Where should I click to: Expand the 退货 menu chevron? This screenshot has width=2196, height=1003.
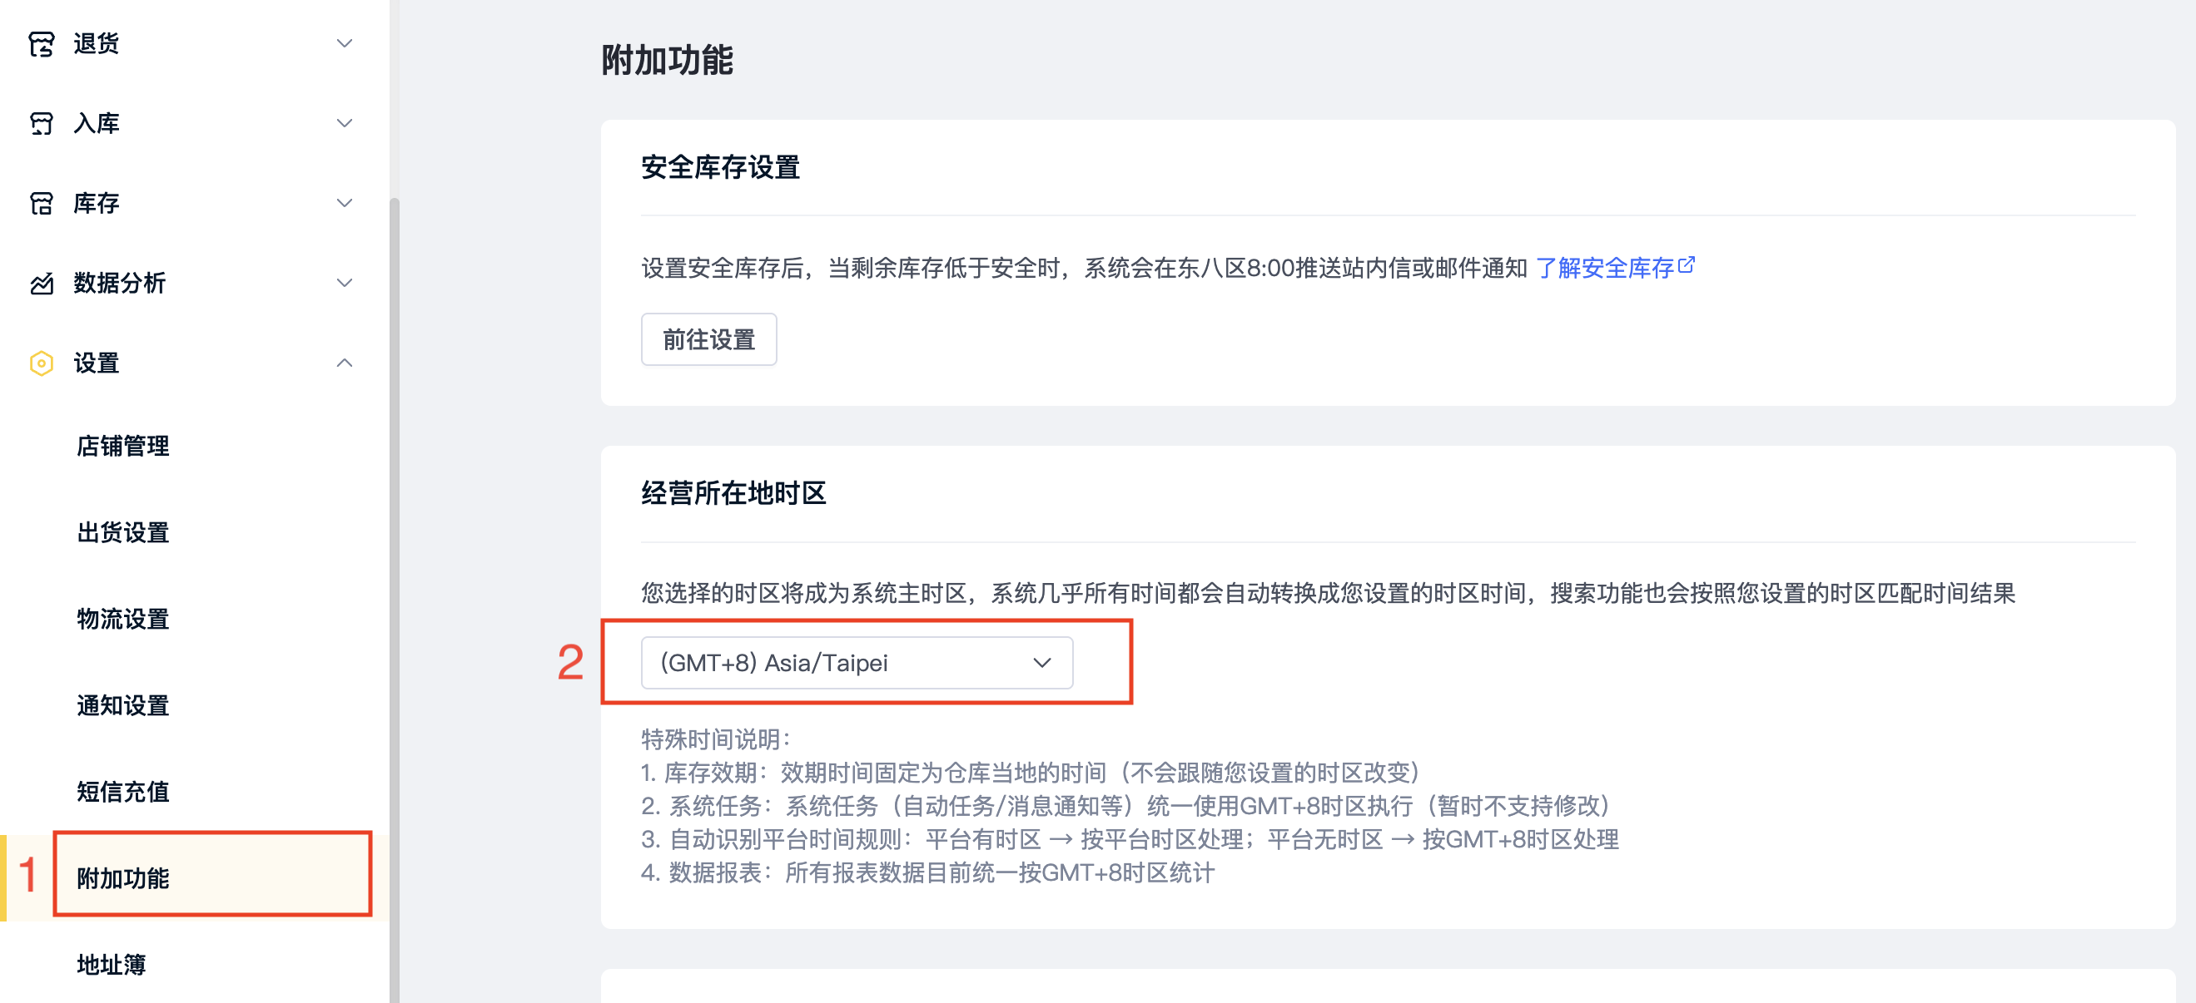(x=345, y=43)
